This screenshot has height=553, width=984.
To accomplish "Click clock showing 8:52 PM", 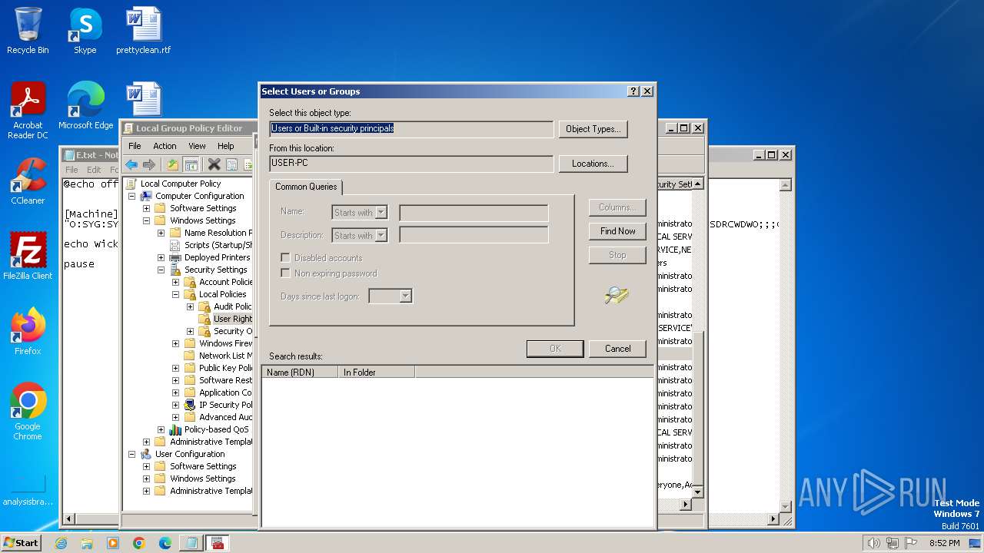I will click(x=944, y=543).
